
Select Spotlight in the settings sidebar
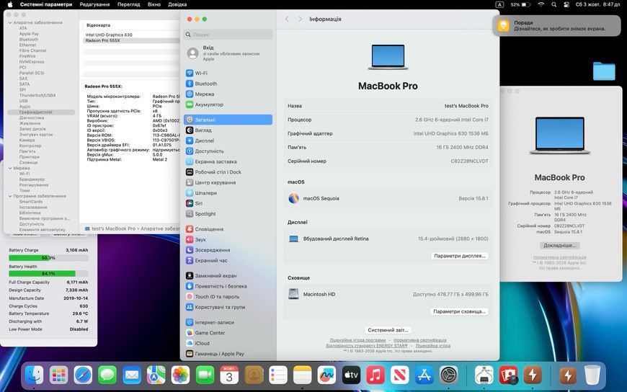pyautogui.click(x=228, y=213)
